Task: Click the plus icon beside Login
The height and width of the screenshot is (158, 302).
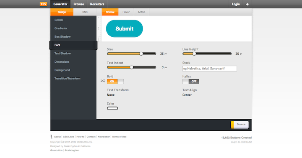Action: click(x=247, y=4)
